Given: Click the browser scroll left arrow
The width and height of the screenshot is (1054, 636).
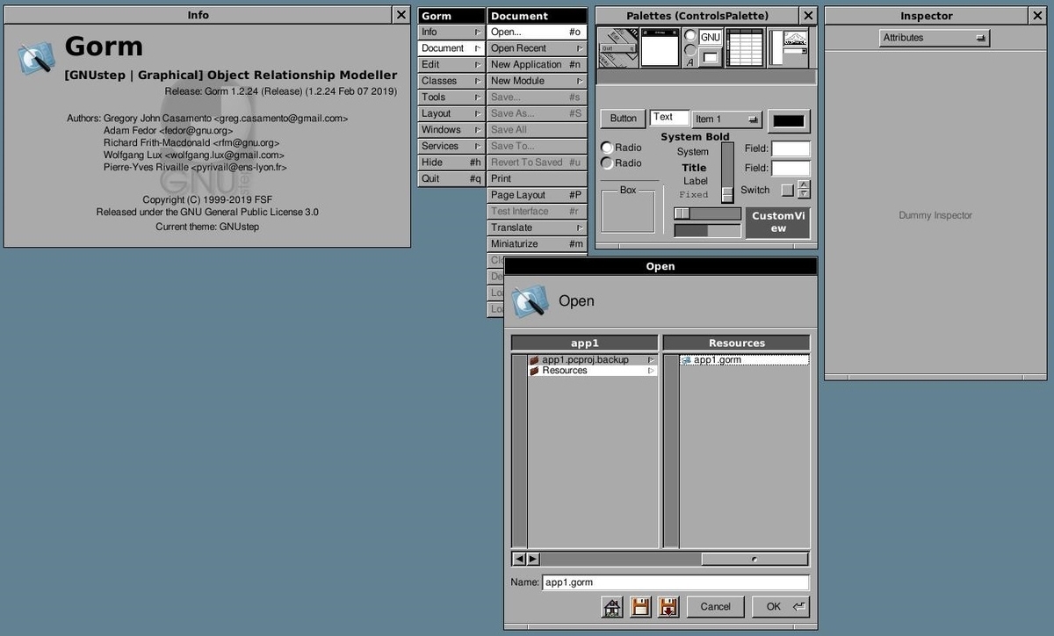Looking at the screenshot, I should point(519,559).
